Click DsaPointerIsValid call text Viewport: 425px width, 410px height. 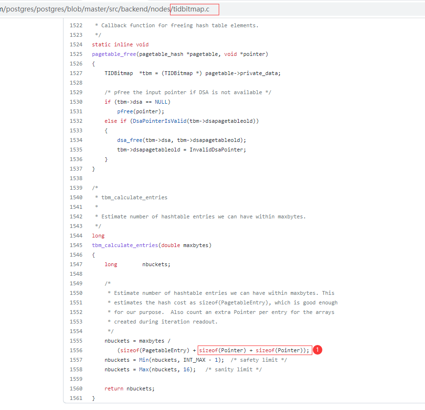[x=159, y=121]
